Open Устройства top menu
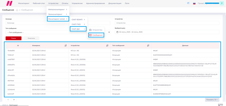Image resolution: width=226 pixels, height=106 pixels. pyautogui.click(x=53, y=3)
